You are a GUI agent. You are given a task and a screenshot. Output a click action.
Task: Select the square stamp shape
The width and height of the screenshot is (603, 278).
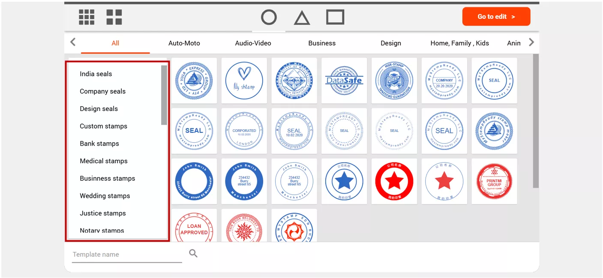pos(335,17)
